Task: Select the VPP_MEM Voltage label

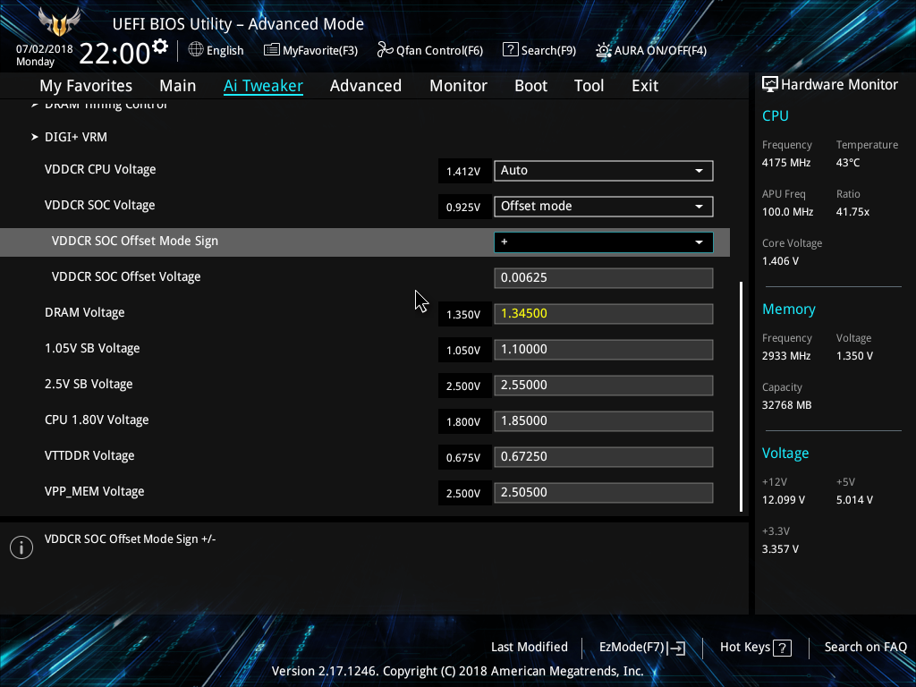Action: (x=95, y=491)
